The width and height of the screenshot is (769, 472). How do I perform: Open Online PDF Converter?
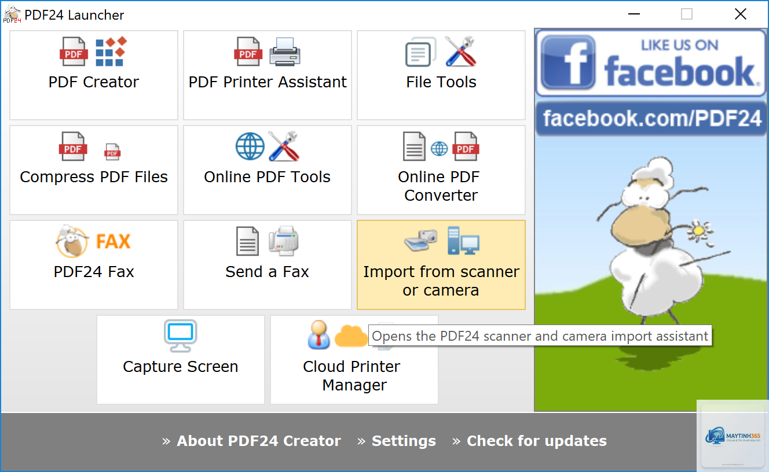(x=441, y=170)
